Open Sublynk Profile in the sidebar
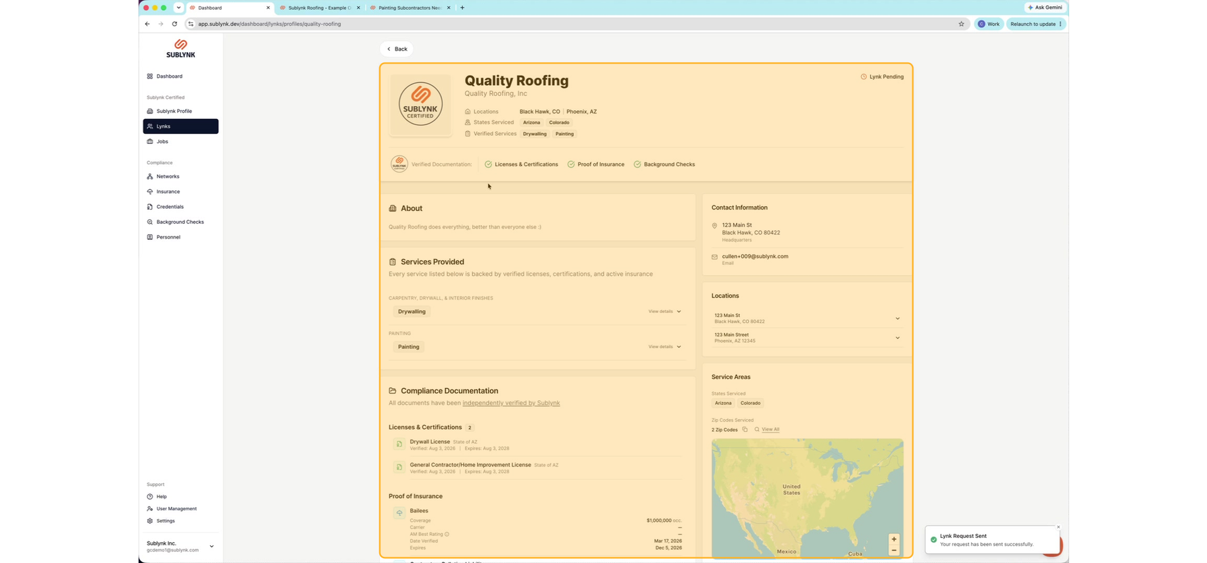The width and height of the screenshot is (1207, 563). 180,111
